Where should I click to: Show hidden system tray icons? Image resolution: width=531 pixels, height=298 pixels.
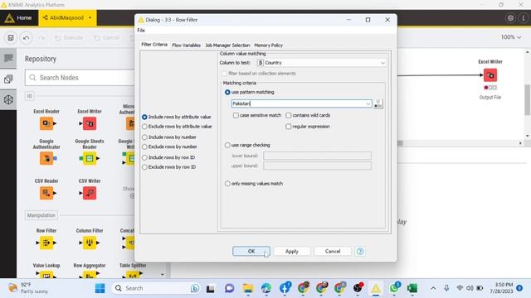pos(433,288)
